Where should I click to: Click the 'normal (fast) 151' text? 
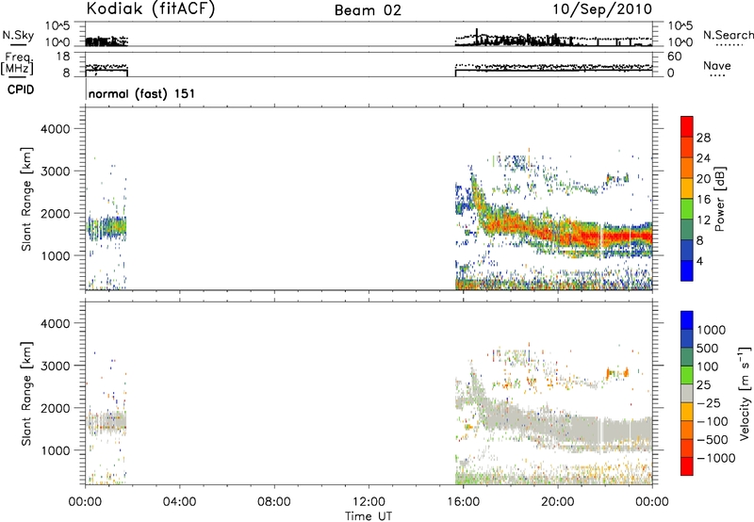point(141,93)
